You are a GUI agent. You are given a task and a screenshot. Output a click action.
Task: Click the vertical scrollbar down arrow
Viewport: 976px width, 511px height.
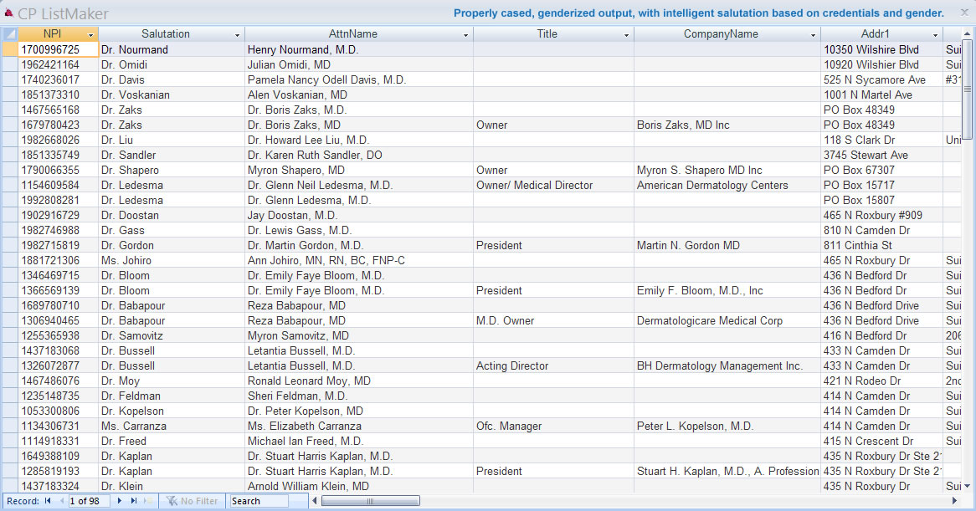[968, 486]
